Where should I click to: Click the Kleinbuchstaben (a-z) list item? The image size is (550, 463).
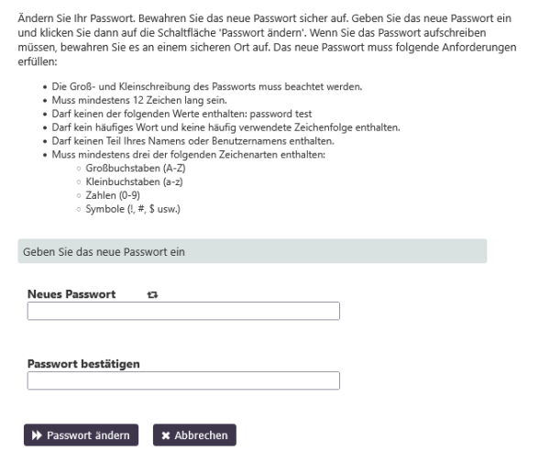[x=125, y=182]
